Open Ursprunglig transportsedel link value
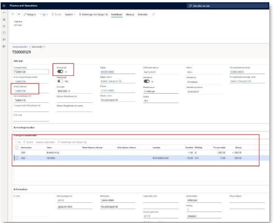Image resolution: width=275 pixels, height=223 pixels. click(20, 82)
